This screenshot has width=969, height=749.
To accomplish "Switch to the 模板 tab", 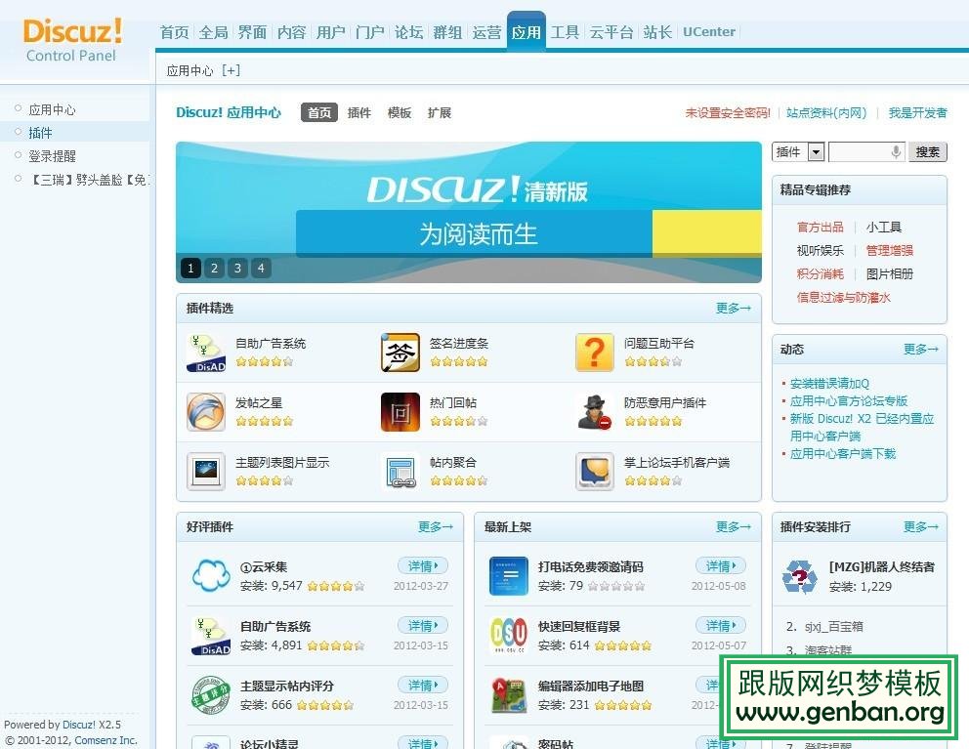I will click(399, 112).
